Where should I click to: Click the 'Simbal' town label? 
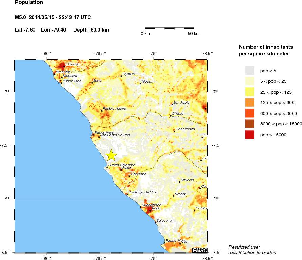(180, 194)
